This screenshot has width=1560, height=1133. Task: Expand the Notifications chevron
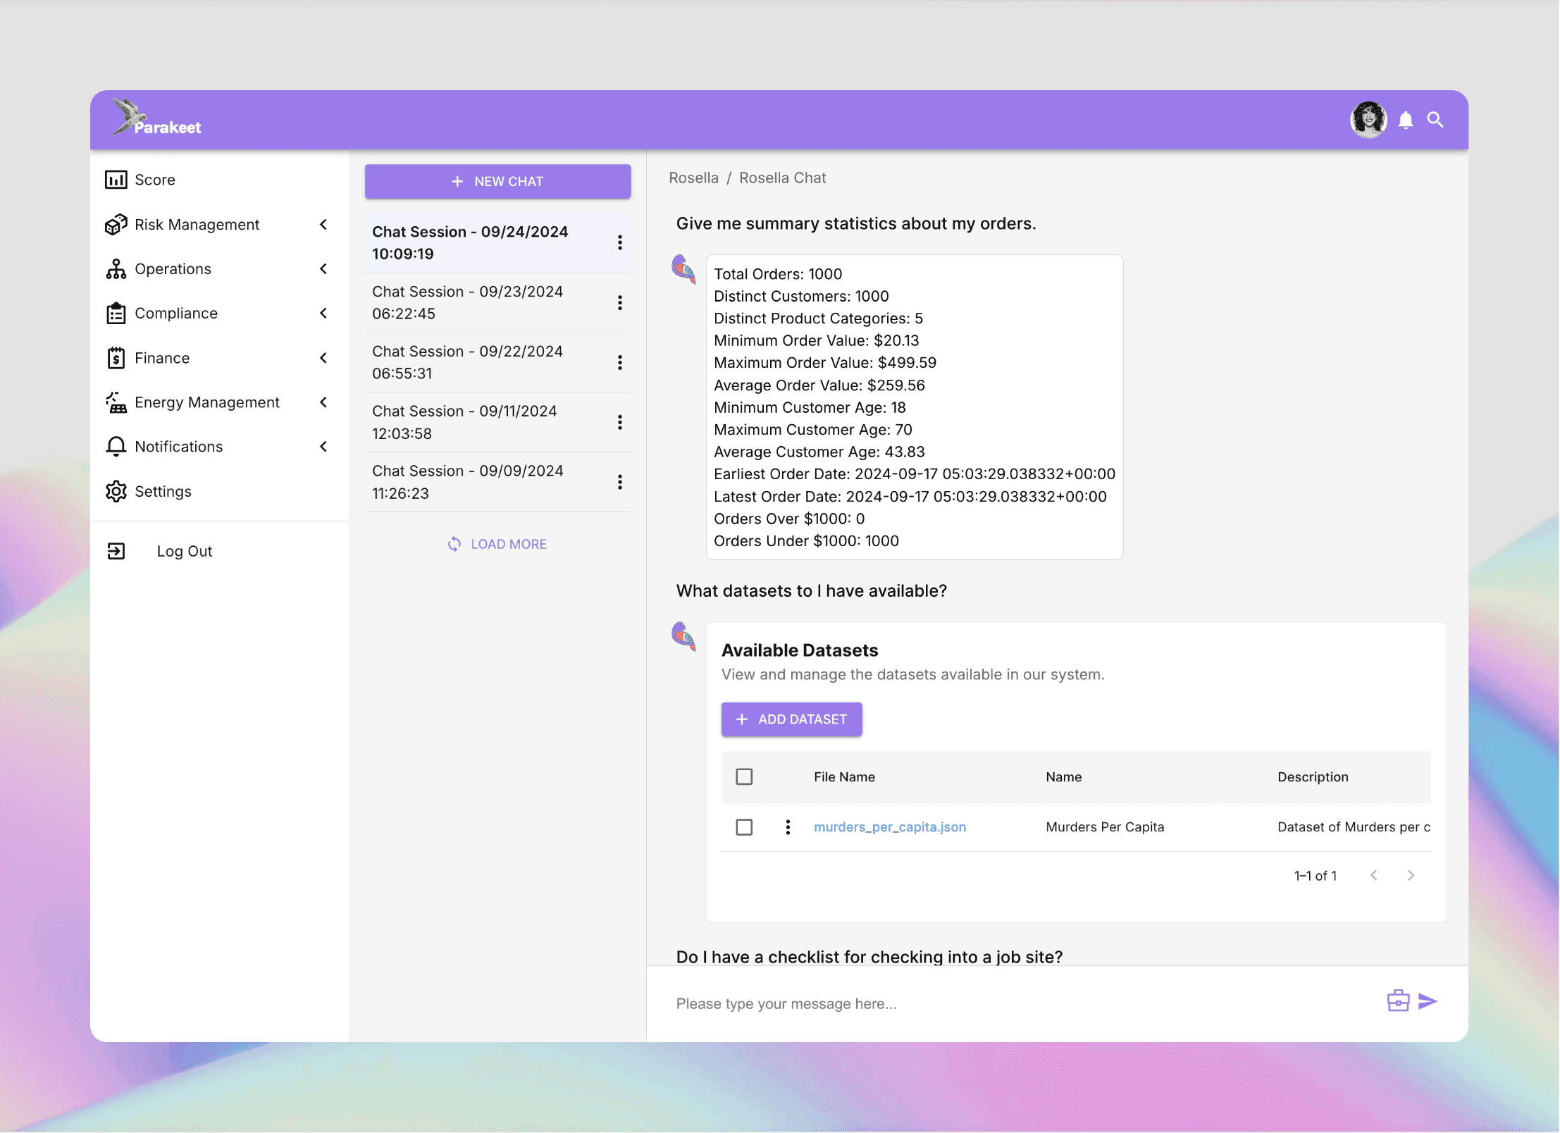[323, 447]
